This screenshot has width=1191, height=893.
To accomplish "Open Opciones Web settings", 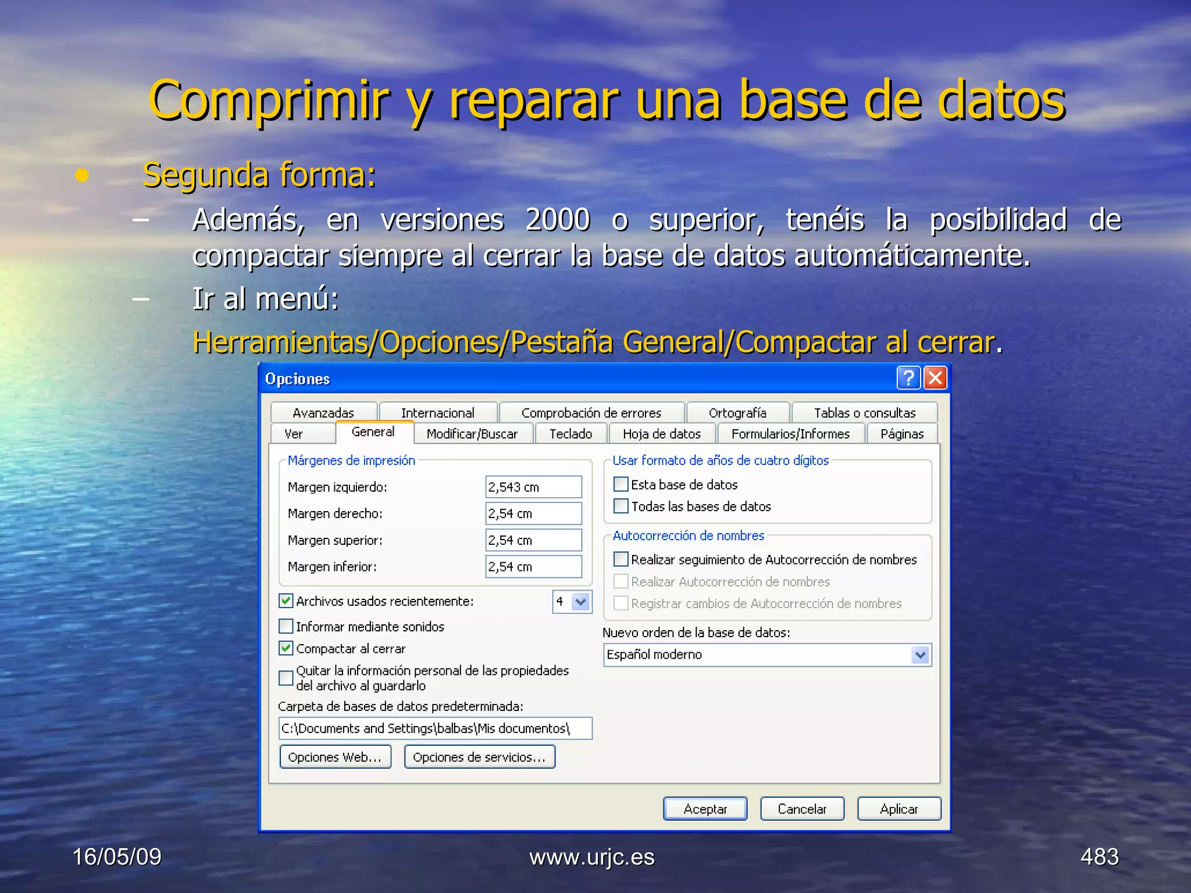I will (x=336, y=757).
